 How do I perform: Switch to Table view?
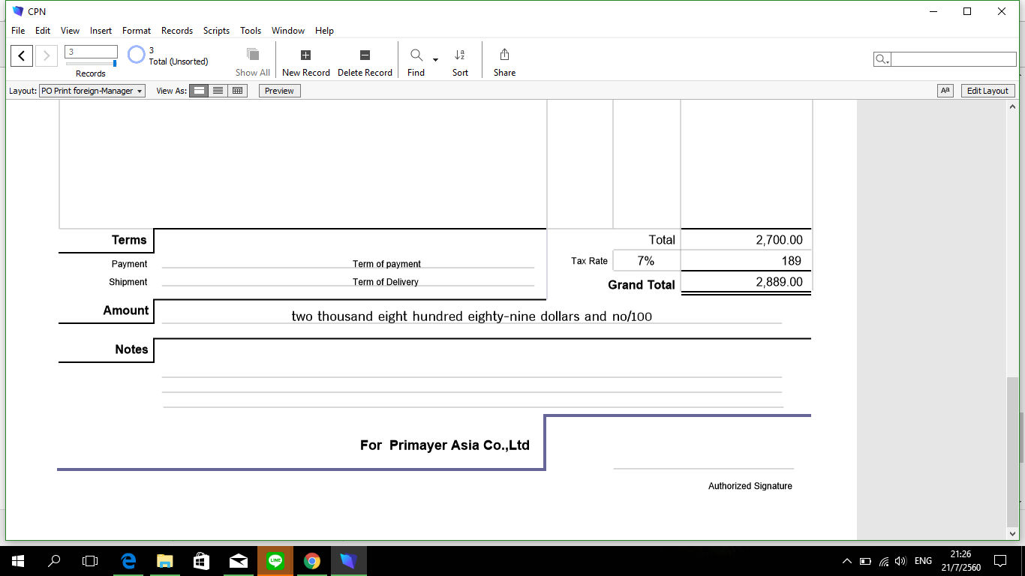pos(238,91)
